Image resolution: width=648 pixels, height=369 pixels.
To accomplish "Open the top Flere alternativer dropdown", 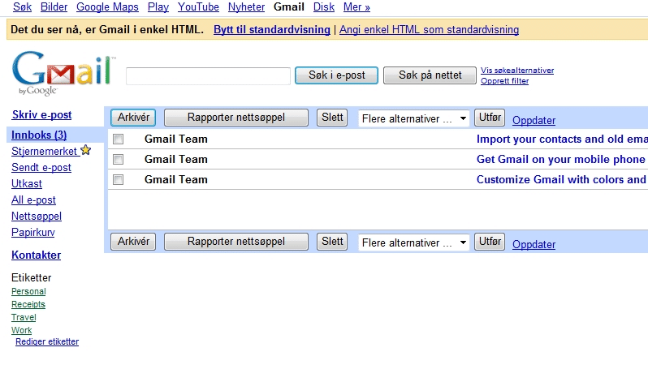I will (x=414, y=118).
